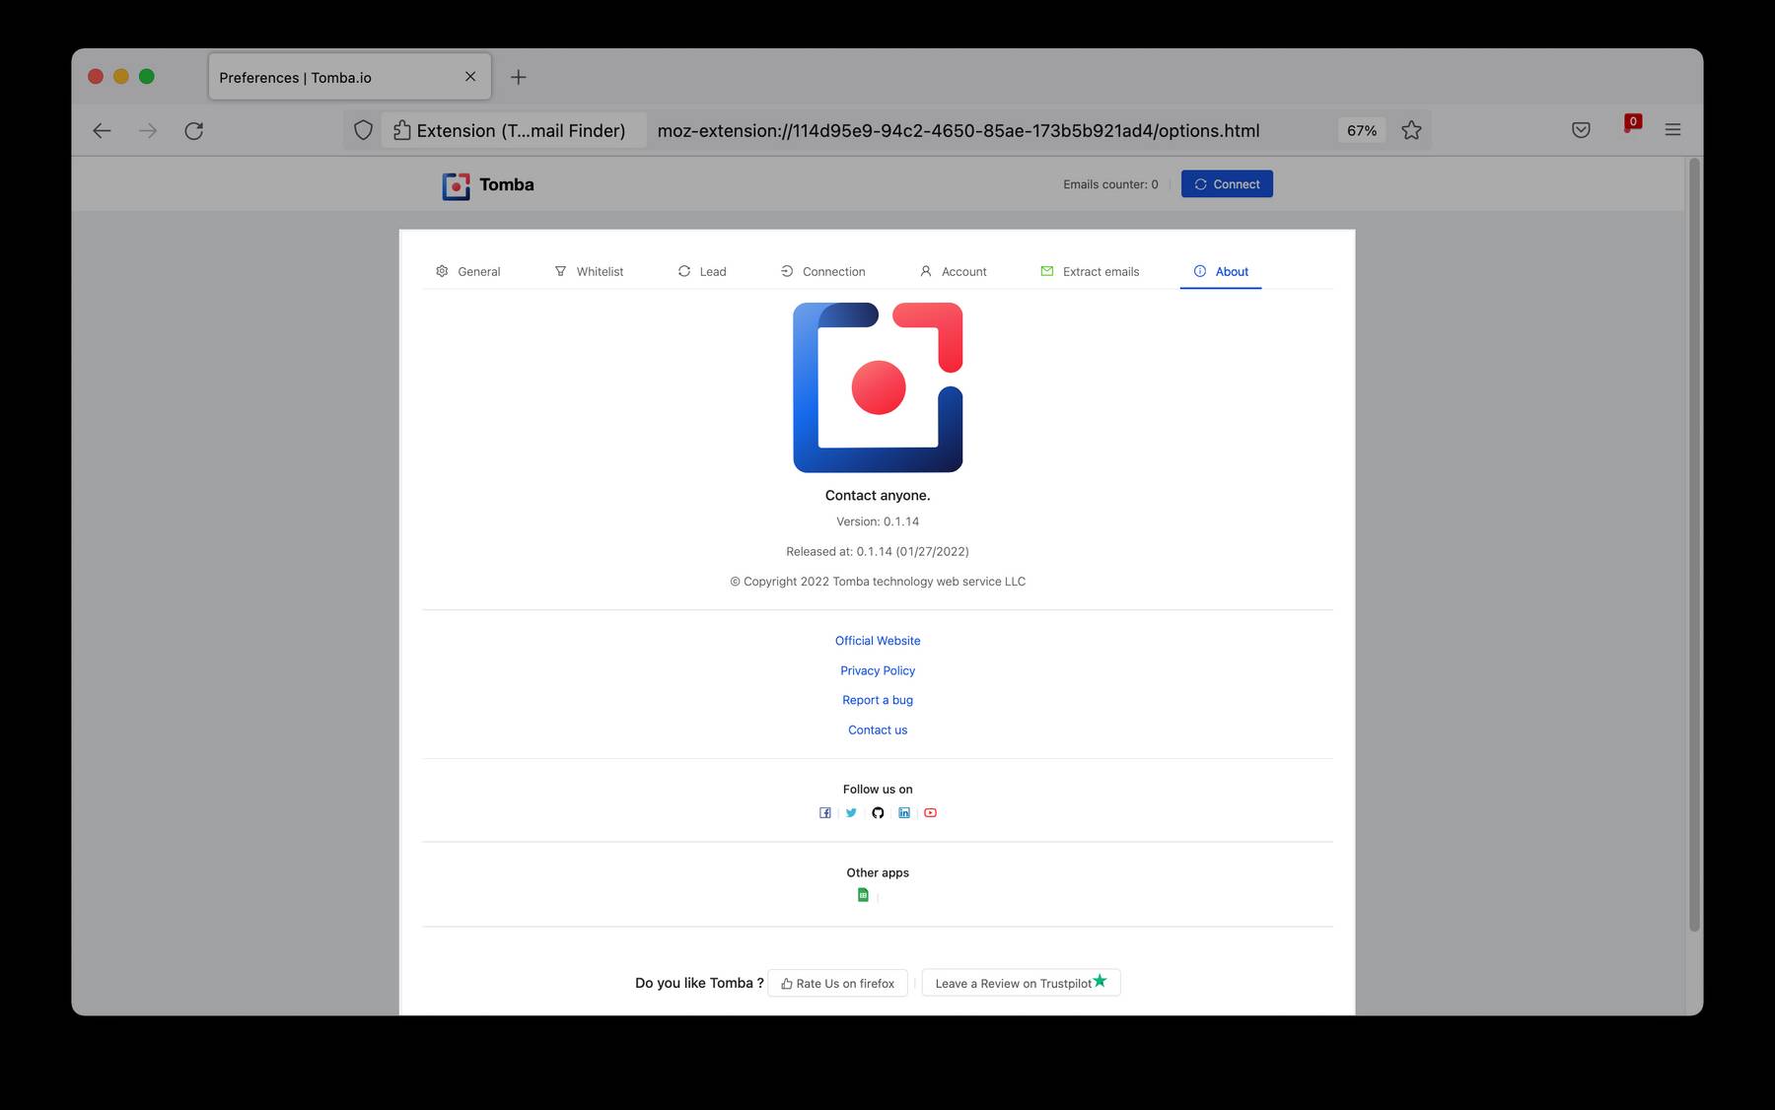Click the Version: 0.1.14 text
This screenshot has height=1110, width=1775.
878,521
